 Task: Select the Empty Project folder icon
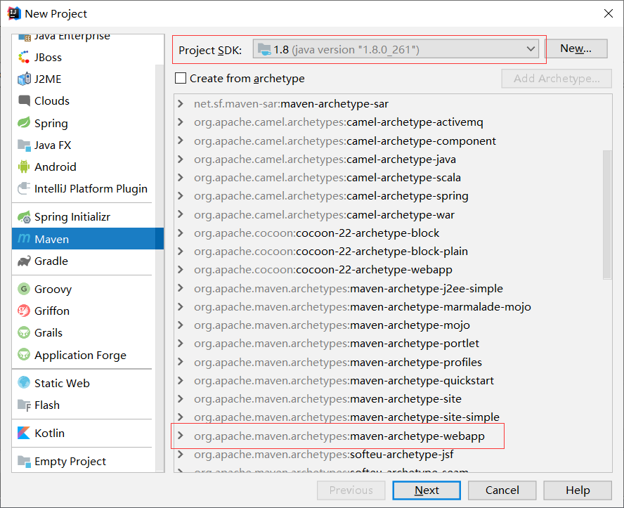[x=24, y=462]
